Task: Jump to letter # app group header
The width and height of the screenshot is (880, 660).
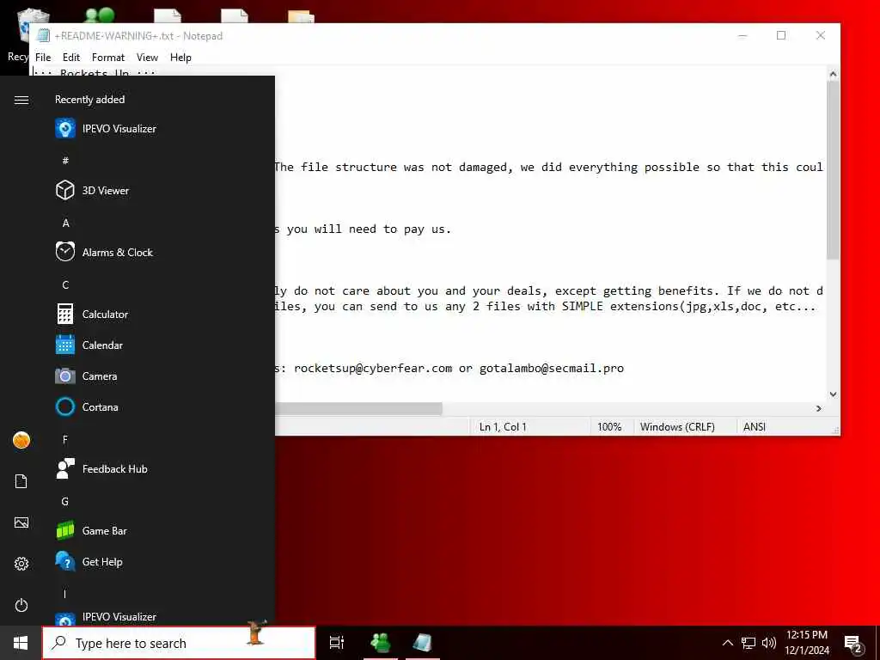Action: click(x=65, y=161)
